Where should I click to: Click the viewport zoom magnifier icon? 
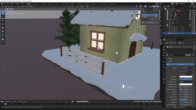[138, 21]
